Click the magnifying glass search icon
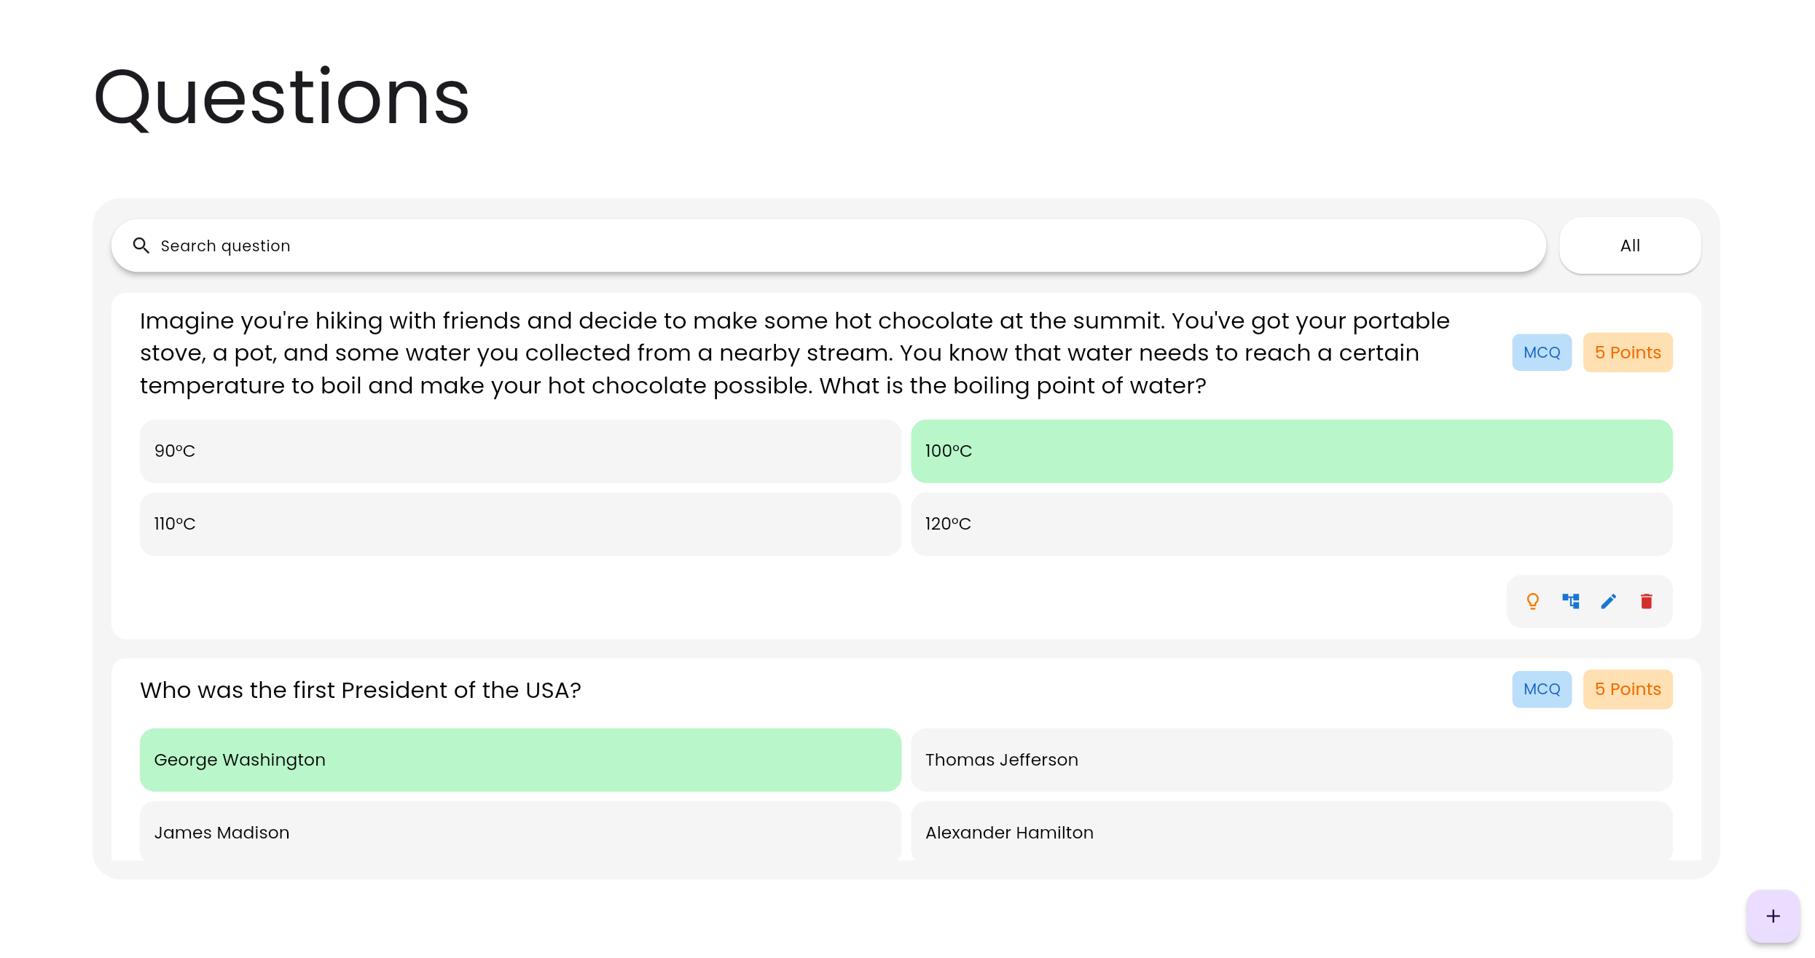The image size is (1815, 958). (x=141, y=246)
